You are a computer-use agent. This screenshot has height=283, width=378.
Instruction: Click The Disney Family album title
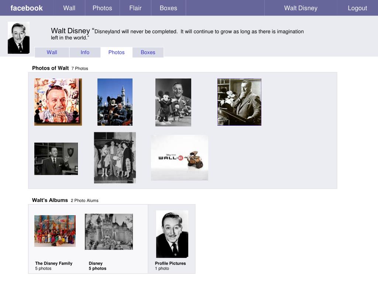(54, 263)
